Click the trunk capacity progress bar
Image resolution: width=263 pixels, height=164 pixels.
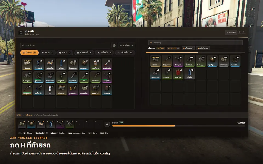tap(196, 53)
